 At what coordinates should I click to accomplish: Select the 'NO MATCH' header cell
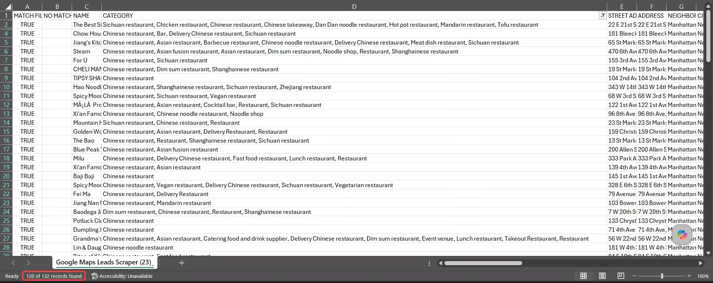(57, 16)
